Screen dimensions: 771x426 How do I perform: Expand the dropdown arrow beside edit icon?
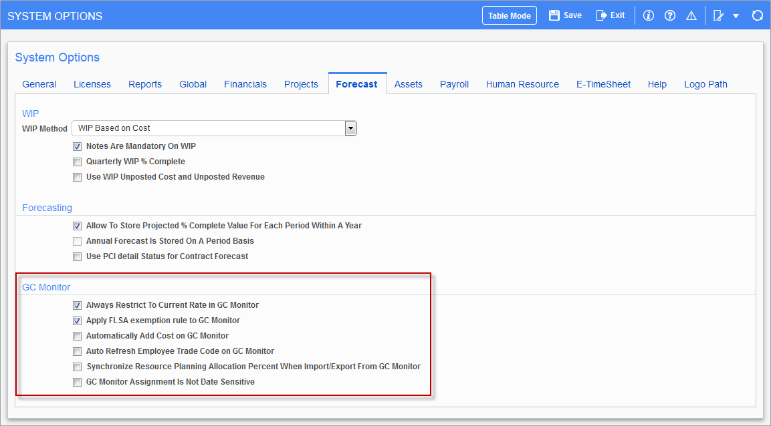pos(736,16)
